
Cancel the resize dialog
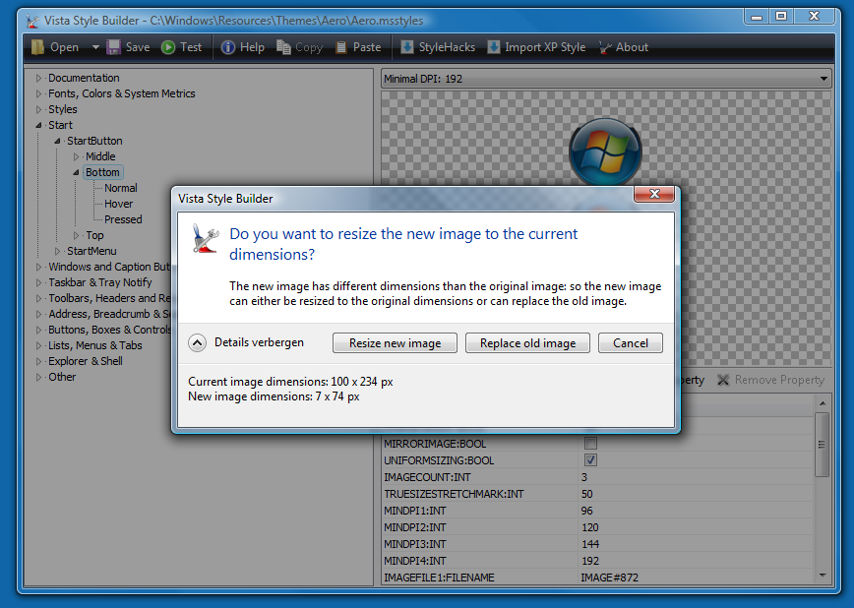point(631,343)
